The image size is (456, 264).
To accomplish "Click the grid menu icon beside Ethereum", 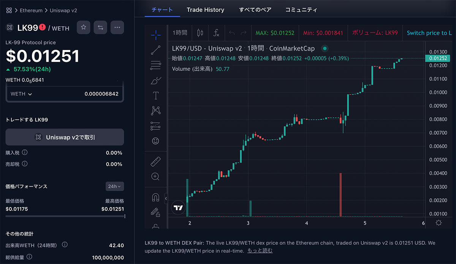I will point(9,10).
